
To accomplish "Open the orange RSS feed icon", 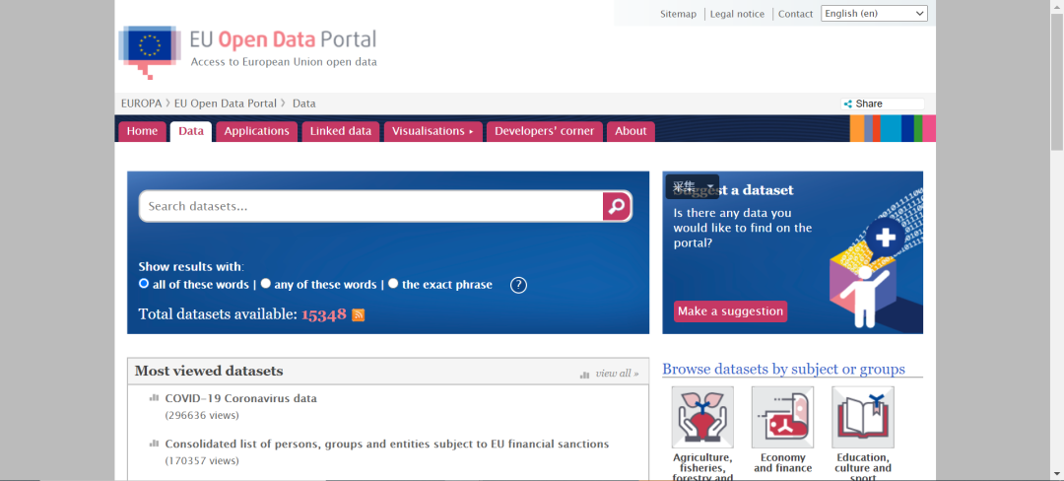I will coord(359,314).
